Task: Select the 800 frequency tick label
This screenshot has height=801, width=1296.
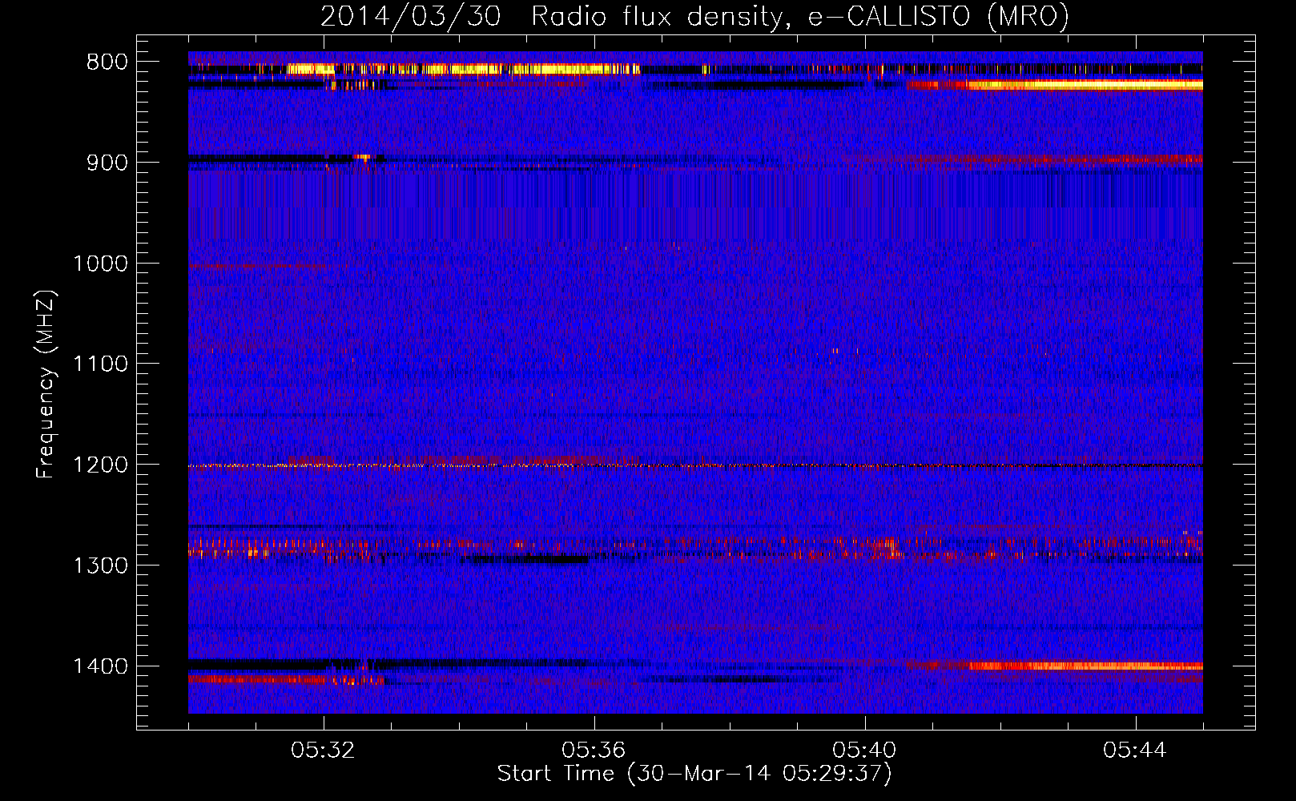Action: click(x=107, y=62)
